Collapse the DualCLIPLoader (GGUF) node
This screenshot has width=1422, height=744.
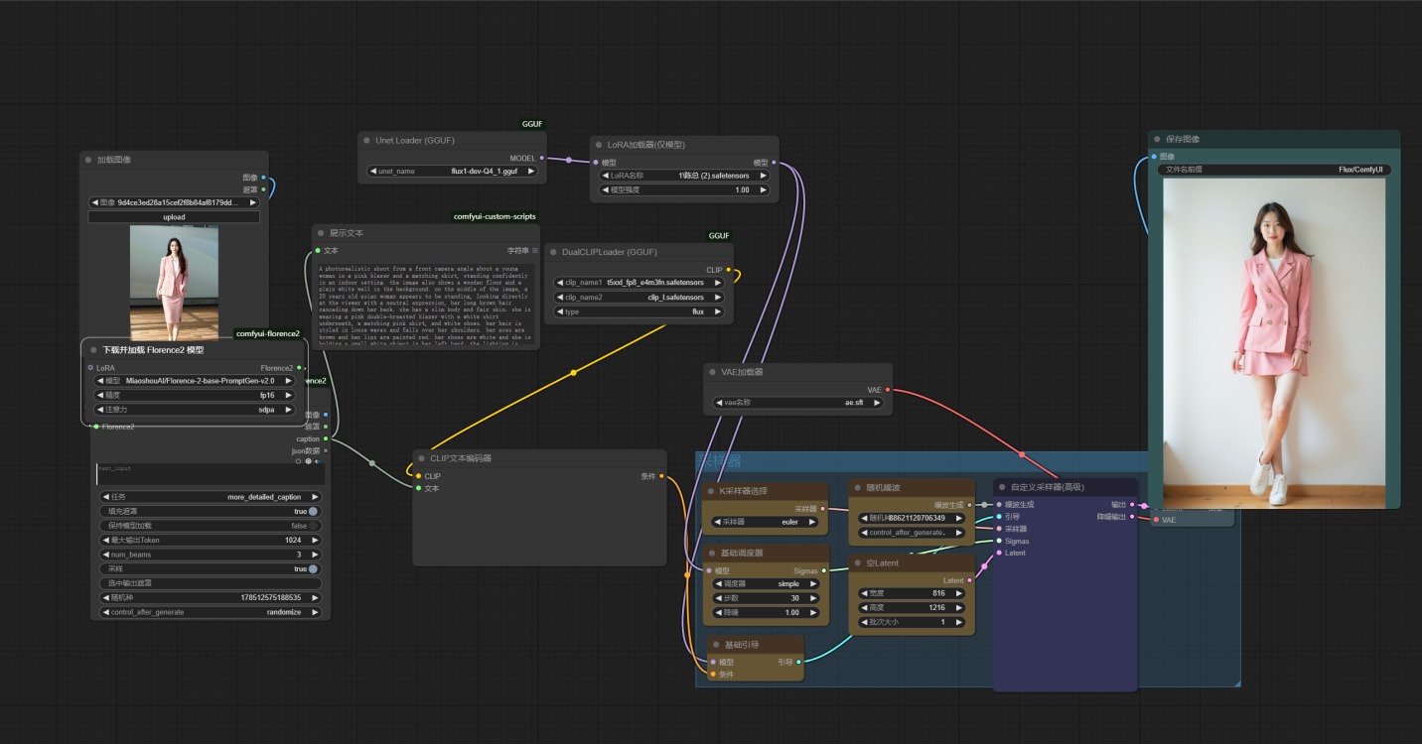coord(553,252)
